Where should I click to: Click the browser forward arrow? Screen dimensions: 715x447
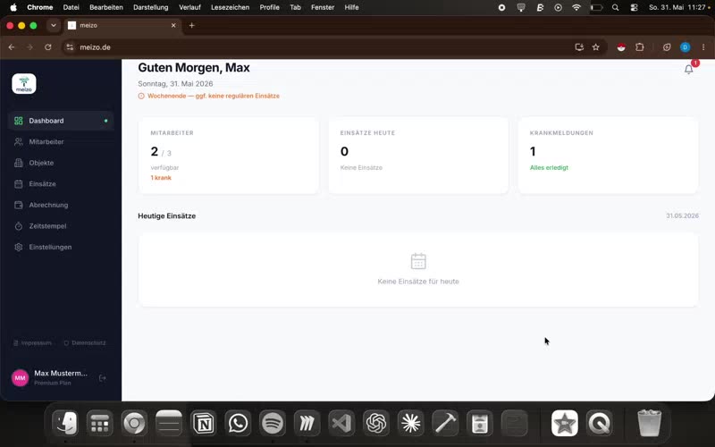click(29, 47)
